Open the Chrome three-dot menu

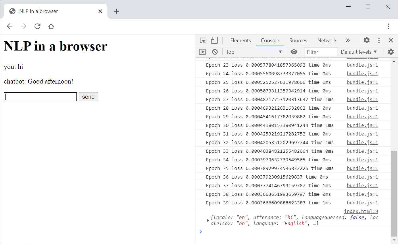pos(388,26)
